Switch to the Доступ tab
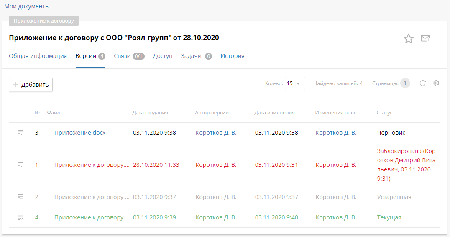This screenshot has width=450, height=237. (163, 56)
